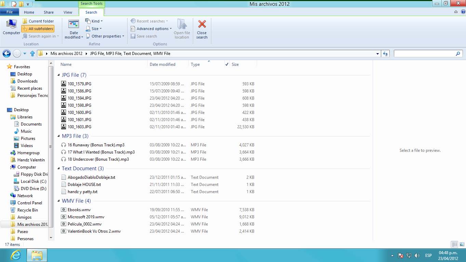Click the Close search red X icon
466x262 pixels.
point(202,25)
